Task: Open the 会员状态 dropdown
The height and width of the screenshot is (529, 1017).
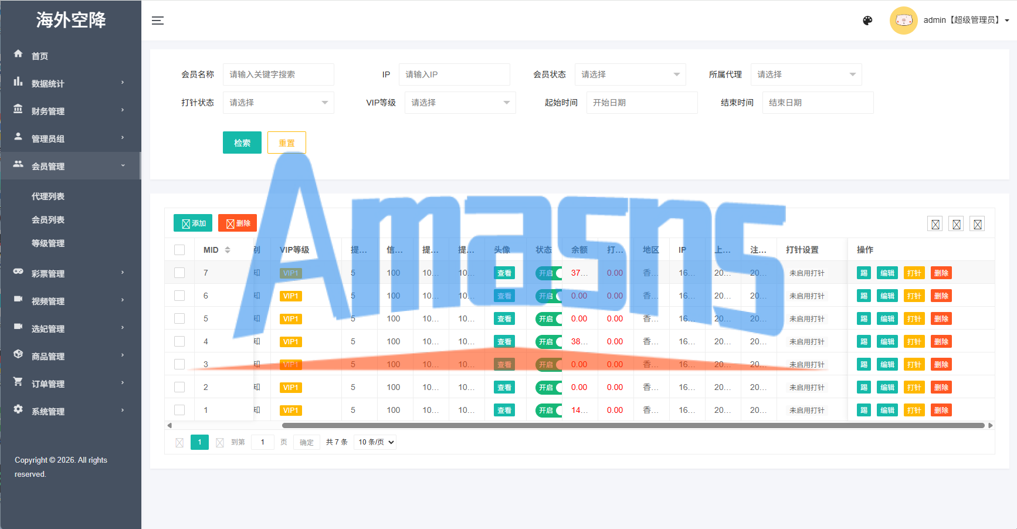Action: (630, 74)
